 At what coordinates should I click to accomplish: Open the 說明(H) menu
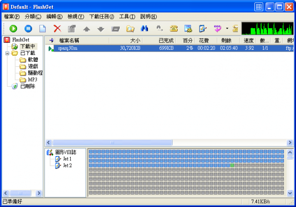[x=148, y=17]
